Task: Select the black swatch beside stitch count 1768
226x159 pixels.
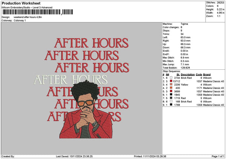Action: [x=171, y=105]
